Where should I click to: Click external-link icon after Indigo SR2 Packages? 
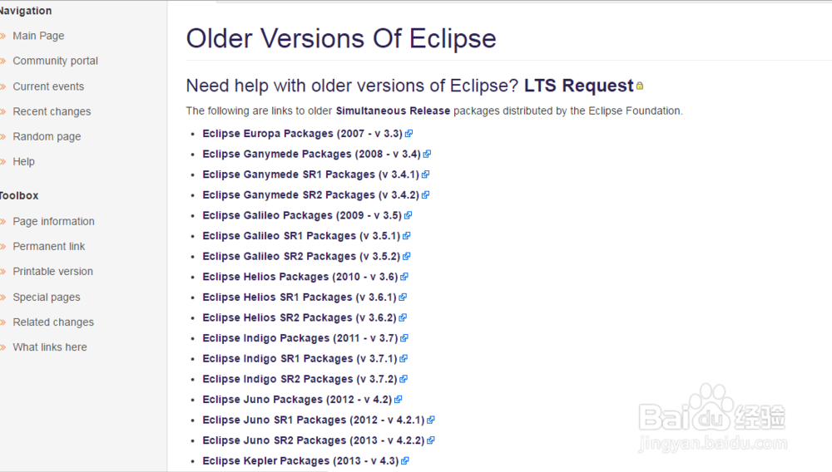(x=404, y=379)
